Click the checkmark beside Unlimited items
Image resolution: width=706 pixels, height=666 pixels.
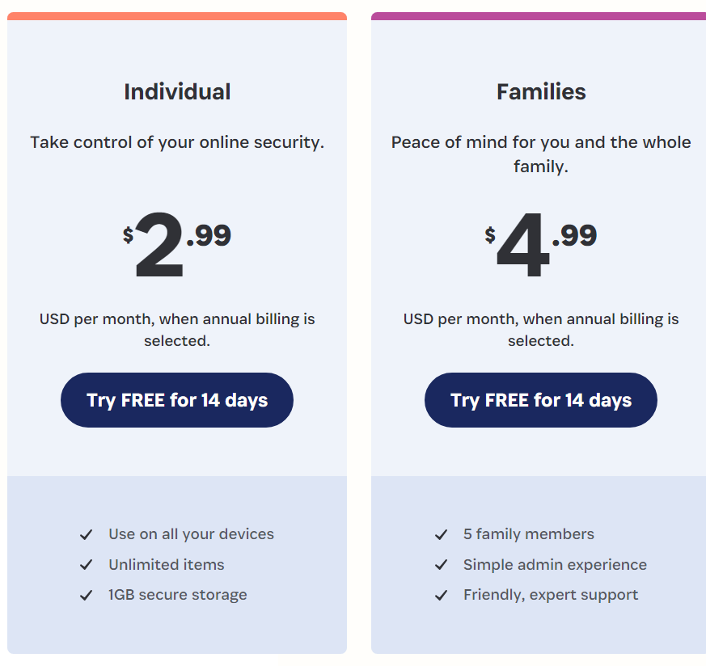point(86,564)
